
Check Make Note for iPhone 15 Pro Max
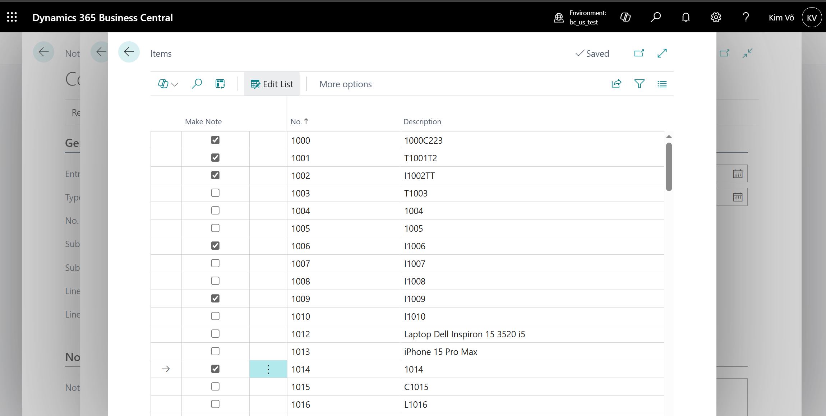tap(215, 351)
